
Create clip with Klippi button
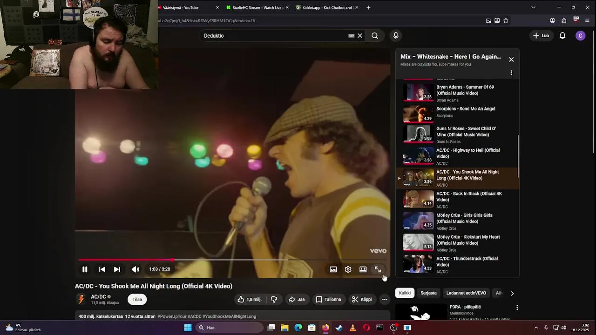pos(362,300)
